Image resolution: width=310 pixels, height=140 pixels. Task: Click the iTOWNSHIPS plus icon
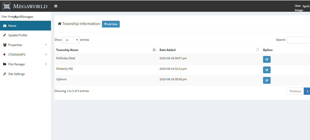point(4,54)
